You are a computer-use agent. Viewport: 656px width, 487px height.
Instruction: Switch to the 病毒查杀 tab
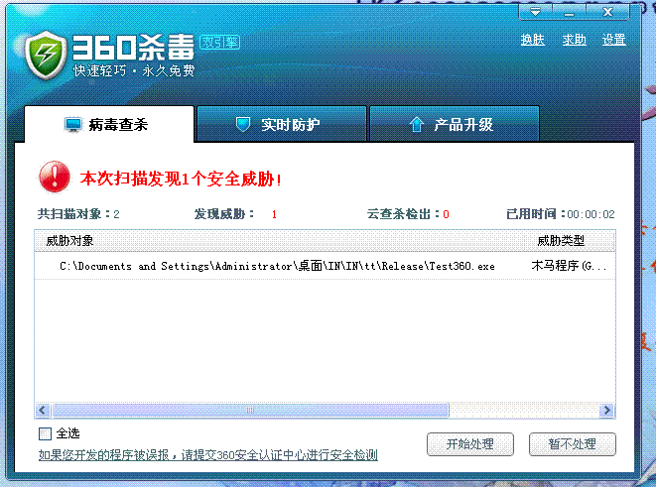click(109, 125)
